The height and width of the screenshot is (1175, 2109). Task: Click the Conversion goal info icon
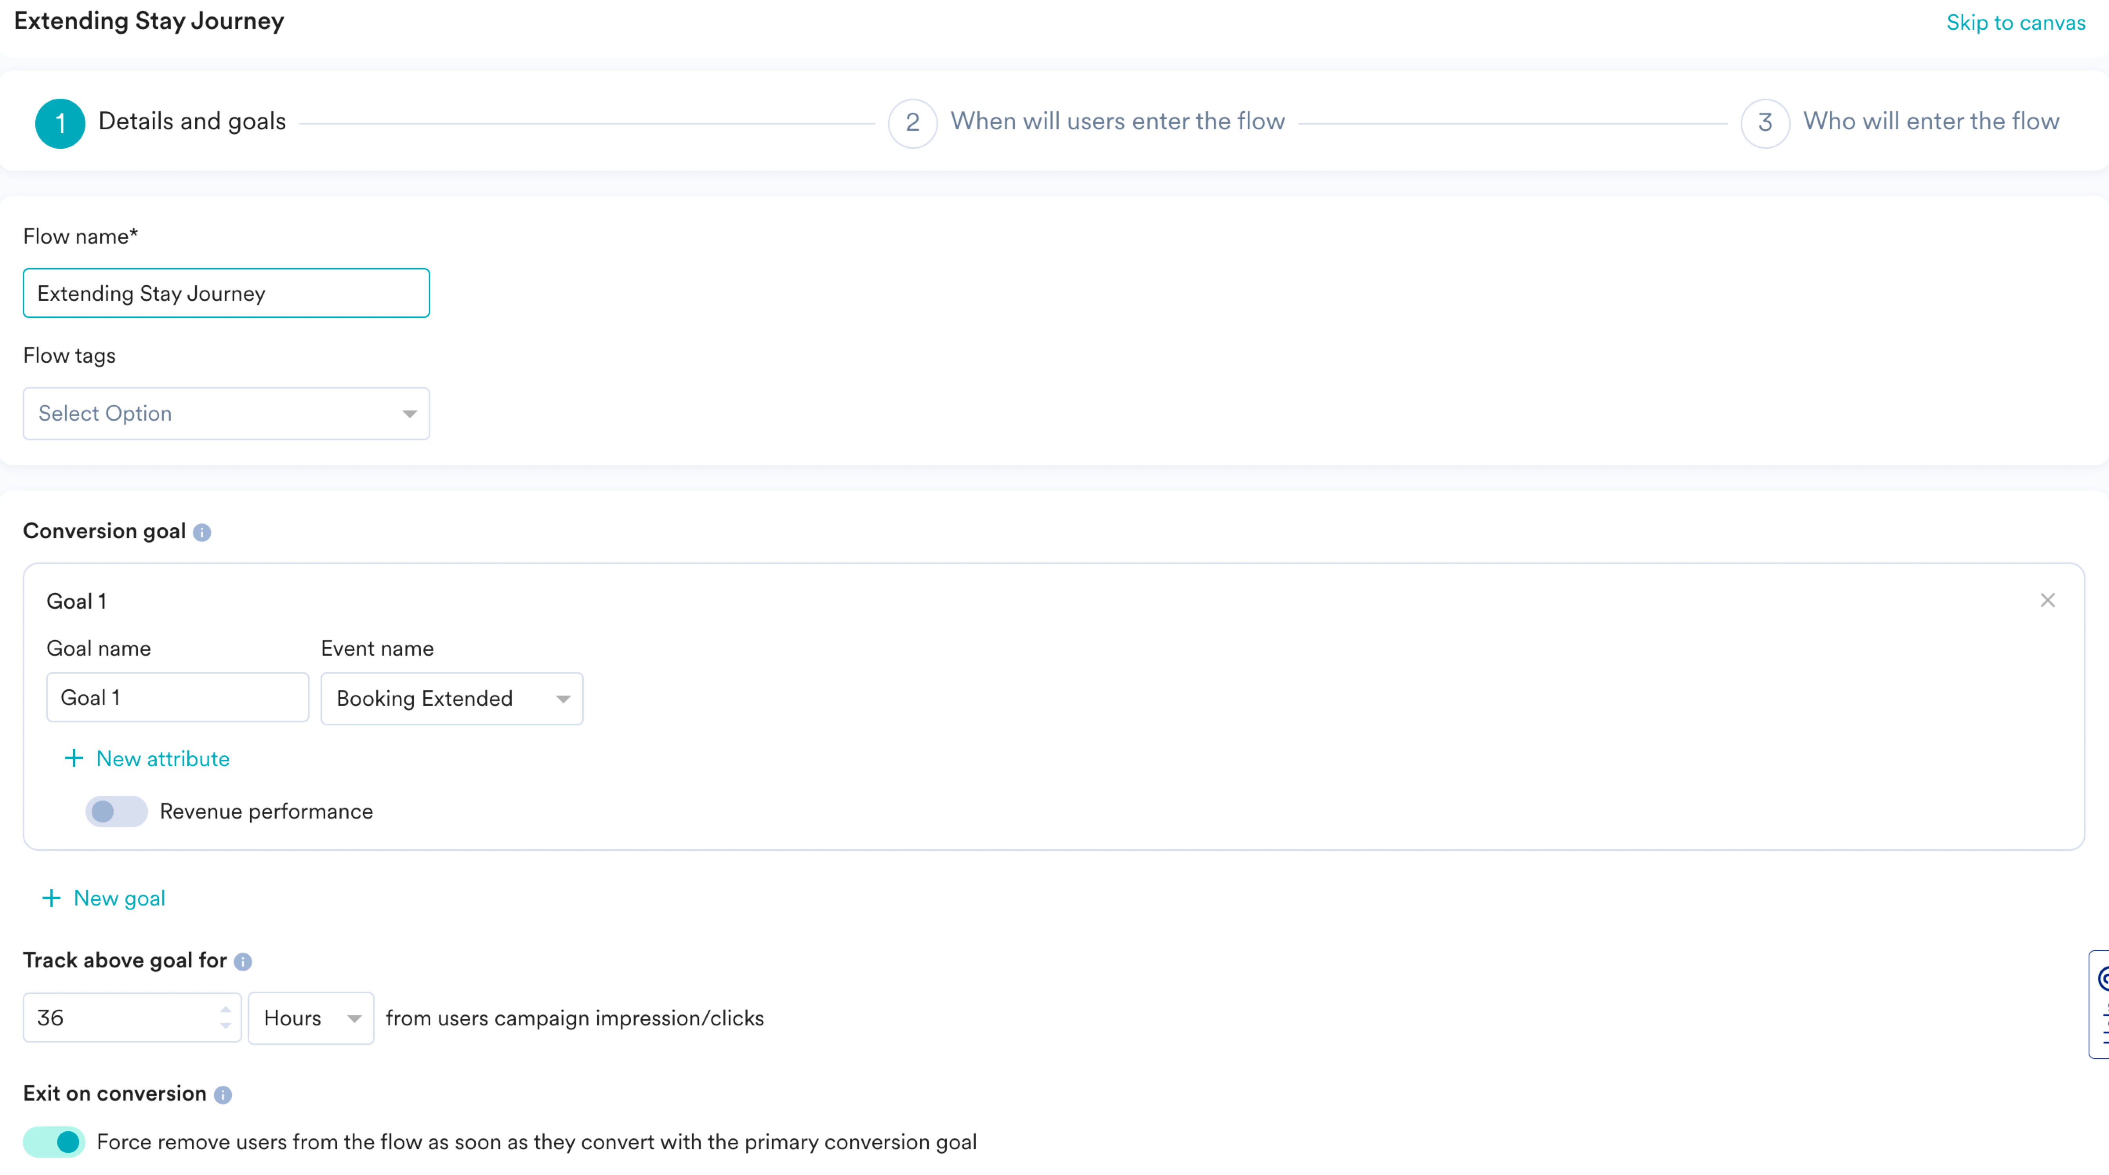point(202,533)
